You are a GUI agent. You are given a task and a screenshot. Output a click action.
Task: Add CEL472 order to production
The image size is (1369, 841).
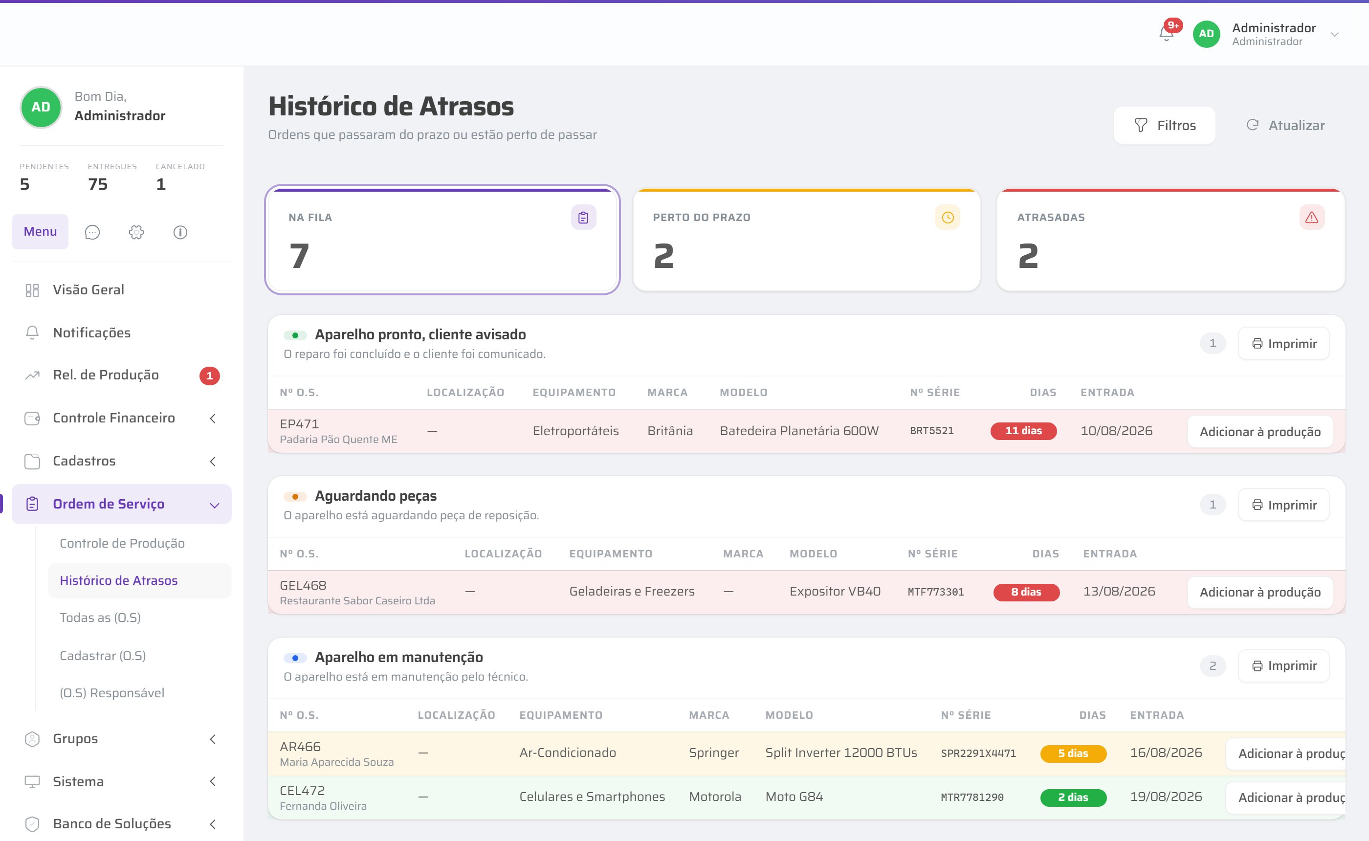1286,797
